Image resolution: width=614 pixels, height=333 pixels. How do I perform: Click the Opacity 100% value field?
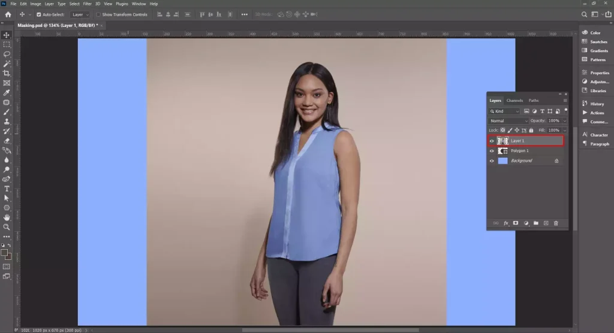[x=553, y=121]
